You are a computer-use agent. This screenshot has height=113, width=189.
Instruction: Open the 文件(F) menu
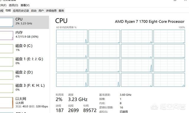[x=3, y=5]
